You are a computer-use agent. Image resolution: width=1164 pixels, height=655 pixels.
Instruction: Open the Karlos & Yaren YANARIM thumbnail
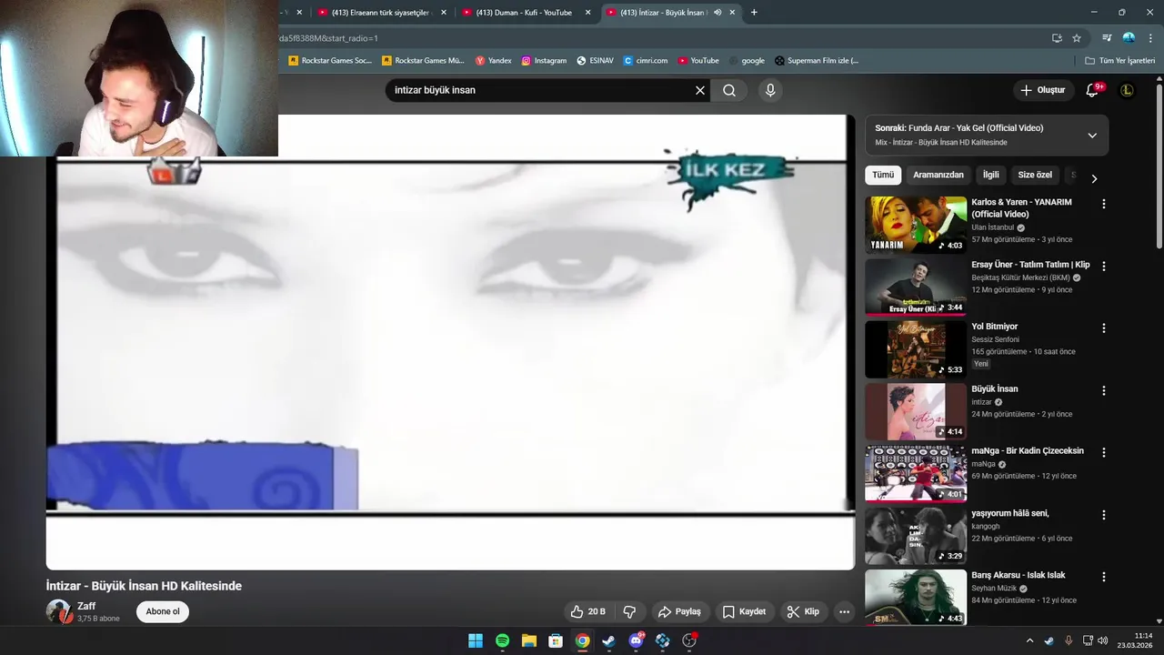(x=916, y=225)
